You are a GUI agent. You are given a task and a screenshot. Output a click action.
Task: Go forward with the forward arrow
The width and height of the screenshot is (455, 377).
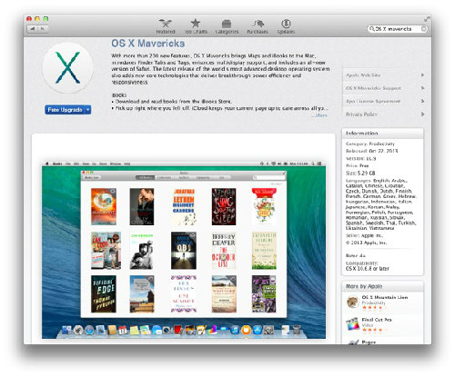(43, 29)
